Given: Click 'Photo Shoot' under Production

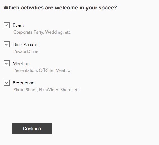Looking at the screenshot, I should tap(25, 90).
